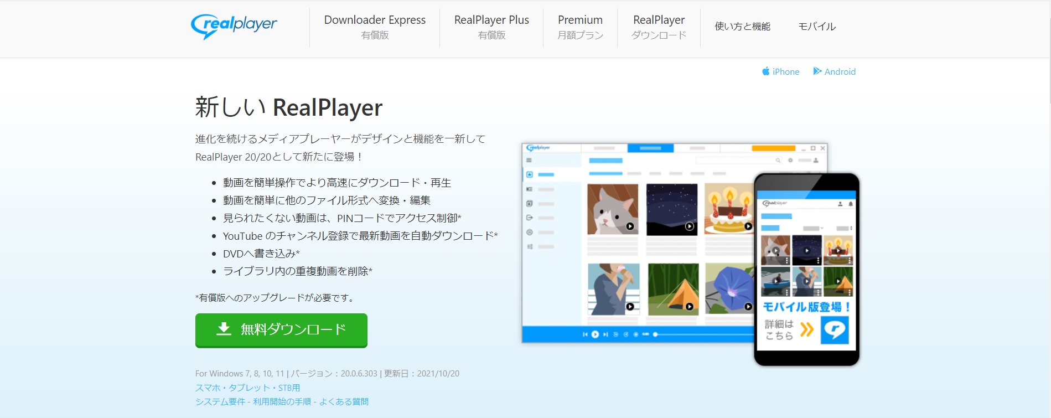Click the RealPlayer logo in the header
The height and width of the screenshot is (418, 1051).
tap(234, 25)
